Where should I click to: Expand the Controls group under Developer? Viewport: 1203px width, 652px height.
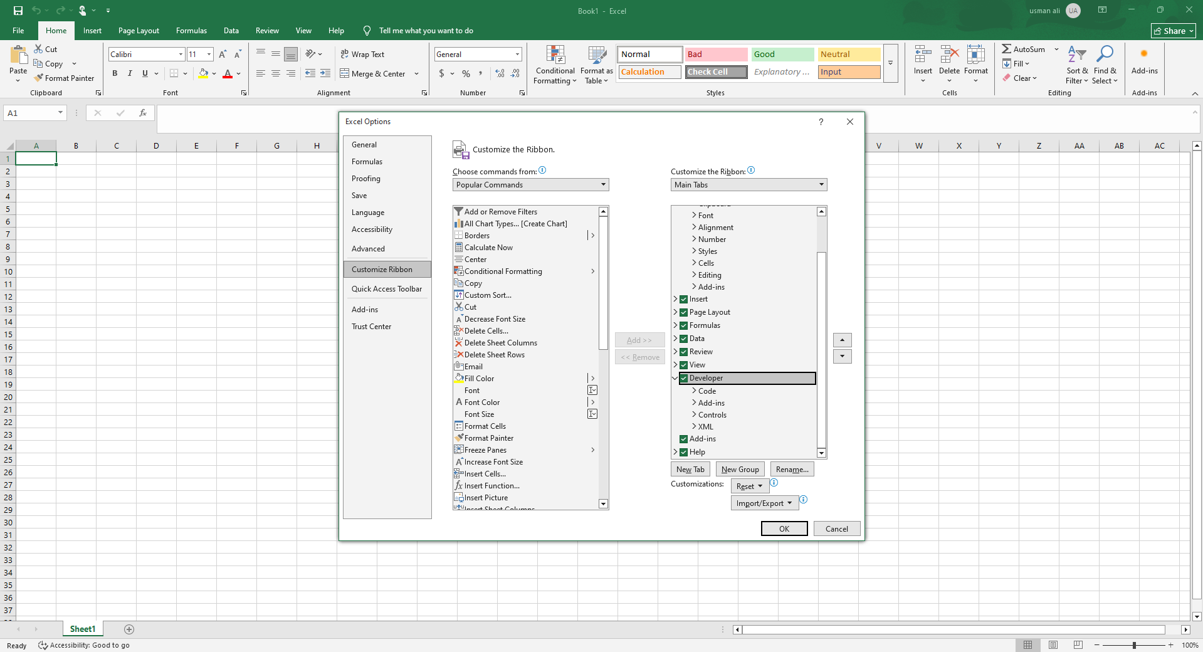point(694,415)
